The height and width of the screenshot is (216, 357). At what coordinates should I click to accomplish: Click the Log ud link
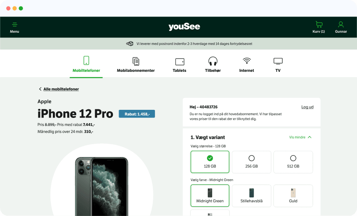[x=307, y=107]
